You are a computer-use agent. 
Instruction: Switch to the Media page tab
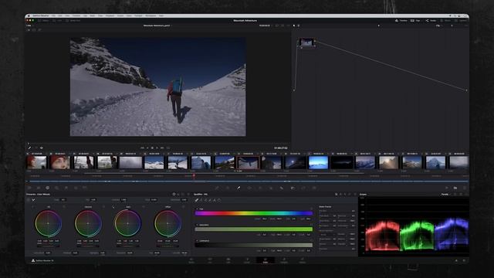(191, 260)
